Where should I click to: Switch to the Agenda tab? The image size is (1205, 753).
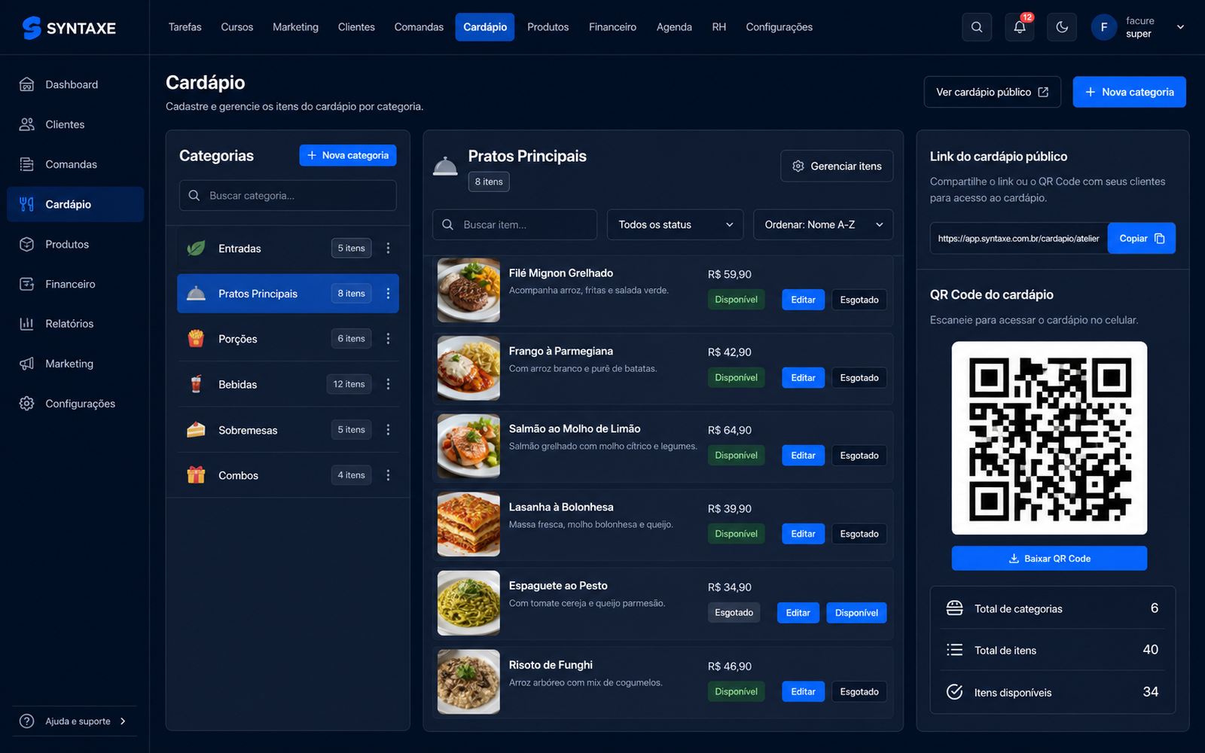coord(674,27)
